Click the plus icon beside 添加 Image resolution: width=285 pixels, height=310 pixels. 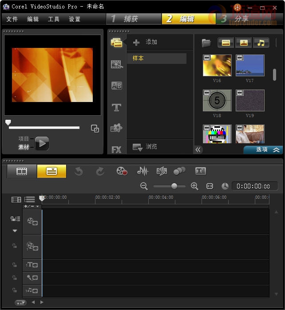coord(136,42)
